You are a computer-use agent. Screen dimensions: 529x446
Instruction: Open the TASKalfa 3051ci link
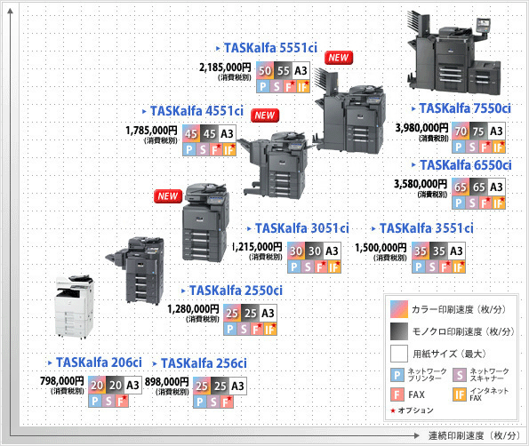pos(302,228)
